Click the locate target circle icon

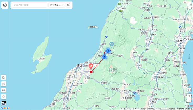point(4,97)
